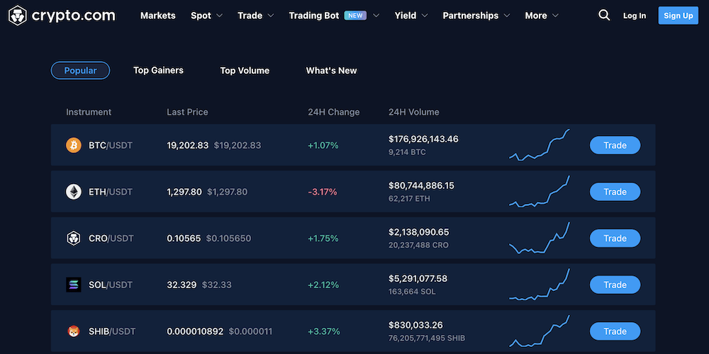Image resolution: width=709 pixels, height=354 pixels.
Task: Click the Log In link
Action: pos(635,16)
